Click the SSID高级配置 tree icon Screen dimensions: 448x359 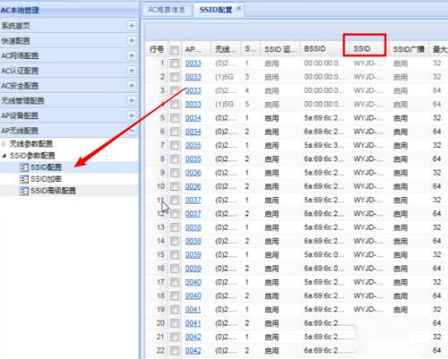click(x=23, y=191)
